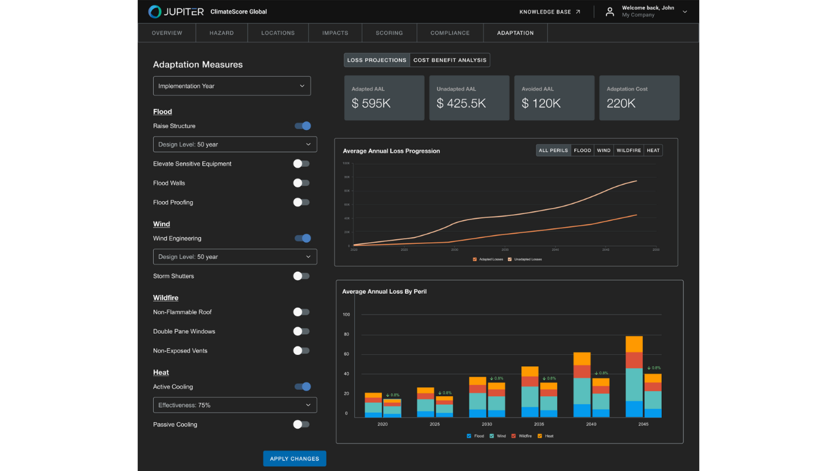
Task: Open the Effectiveness 75% dropdown
Action: 235,405
